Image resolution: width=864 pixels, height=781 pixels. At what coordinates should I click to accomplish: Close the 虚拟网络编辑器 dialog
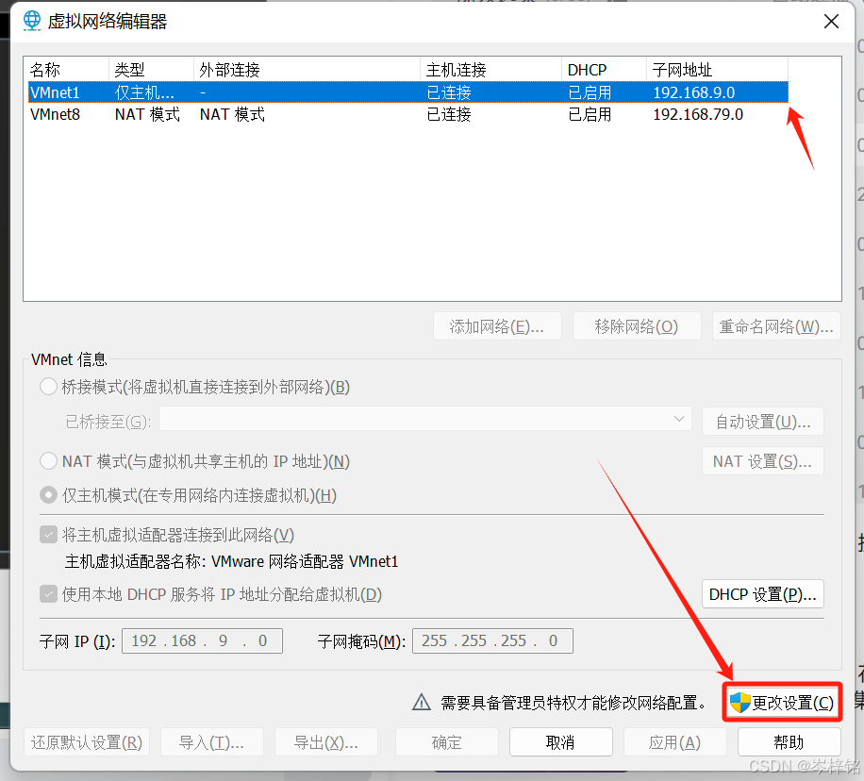[x=831, y=22]
